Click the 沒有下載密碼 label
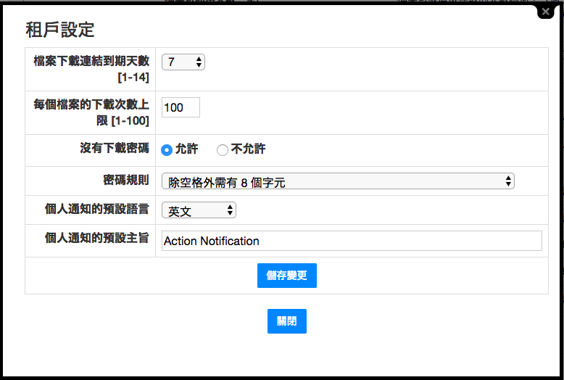Screen dimensions: 564x380 coord(115,148)
